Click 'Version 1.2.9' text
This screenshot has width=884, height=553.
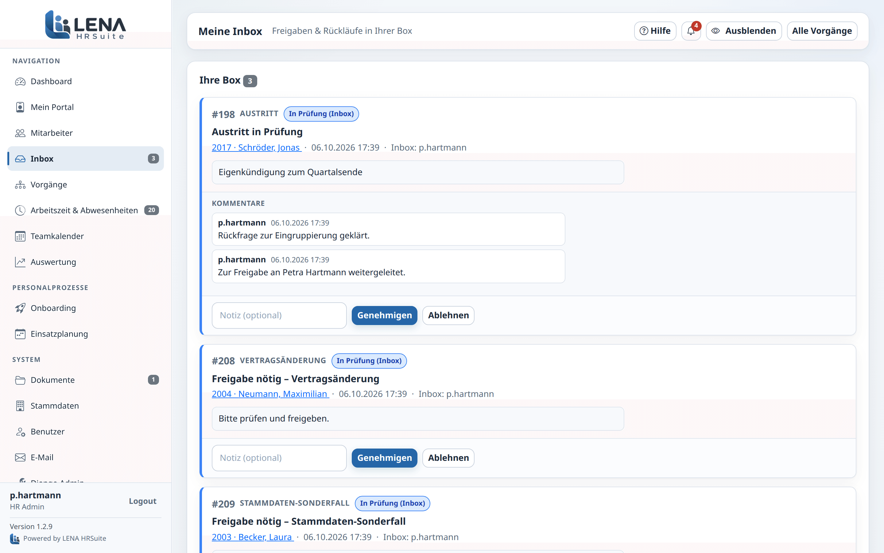pos(31,526)
